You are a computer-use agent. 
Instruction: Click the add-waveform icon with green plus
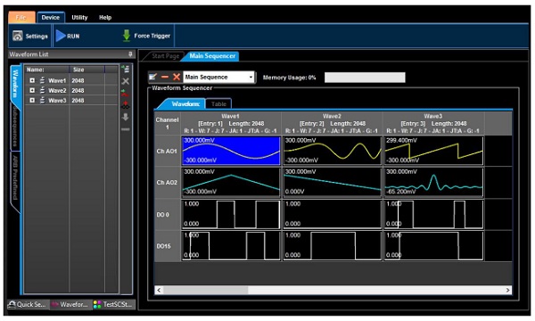125,70
